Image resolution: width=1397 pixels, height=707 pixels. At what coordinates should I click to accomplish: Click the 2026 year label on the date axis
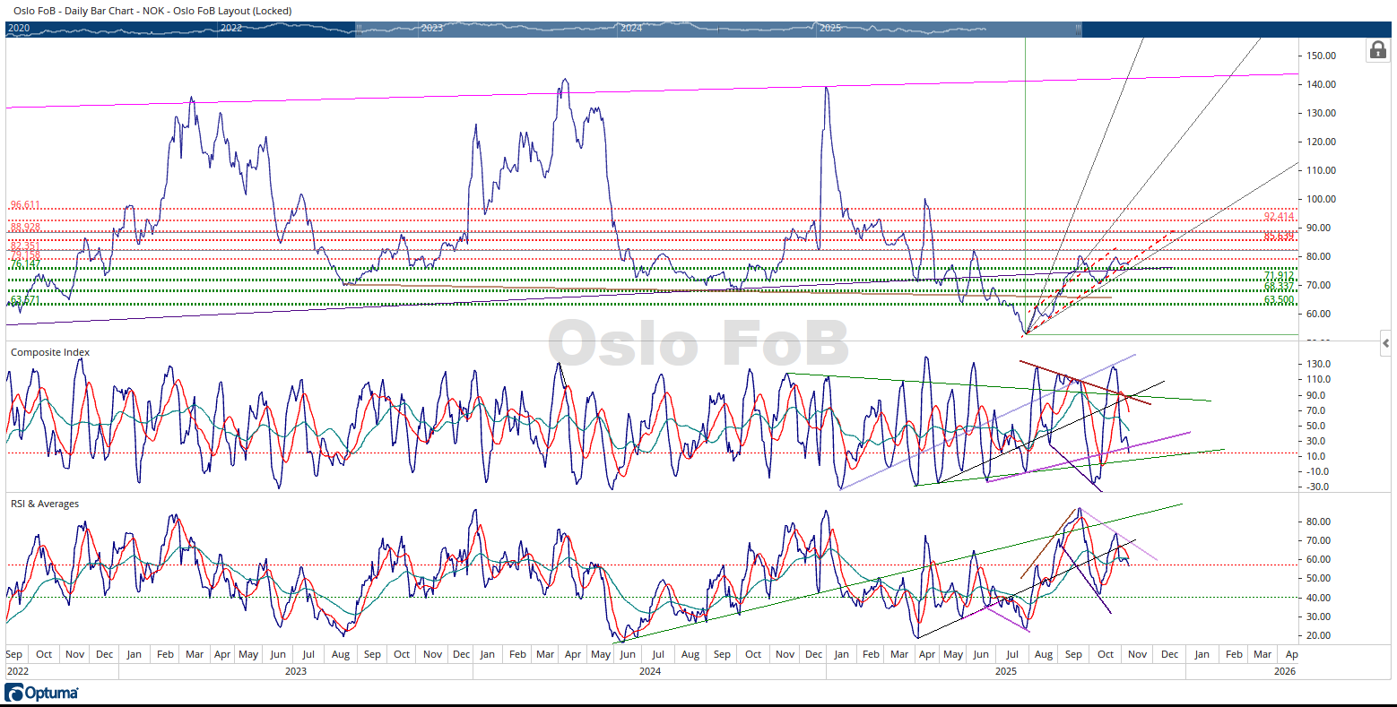point(1285,671)
